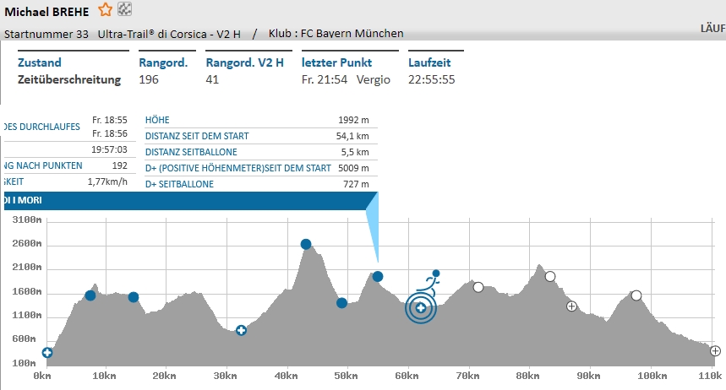Select the white checkpoint circle near 71km

[478, 287]
